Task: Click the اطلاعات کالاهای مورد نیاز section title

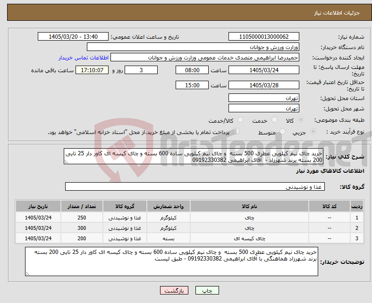Action: point(330,171)
